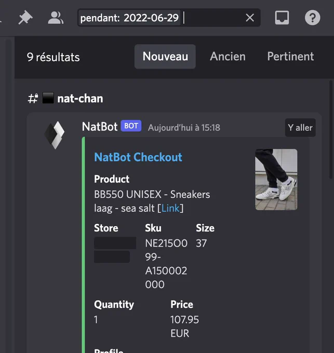Open the pinned messages icon
The height and width of the screenshot is (353, 334).
coord(25,17)
